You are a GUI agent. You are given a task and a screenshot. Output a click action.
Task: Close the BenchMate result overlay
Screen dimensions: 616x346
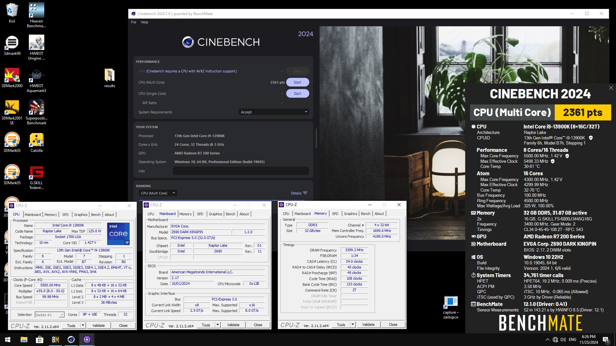click(611, 88)
